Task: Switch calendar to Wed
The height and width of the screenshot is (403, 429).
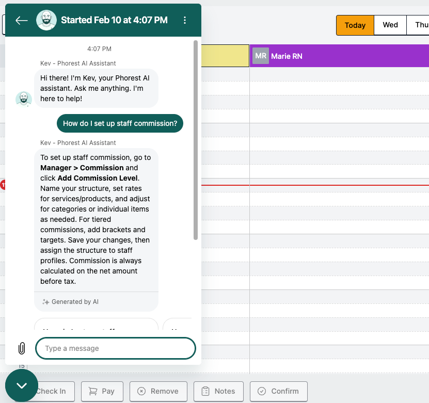Action: (x=390, y=25)
